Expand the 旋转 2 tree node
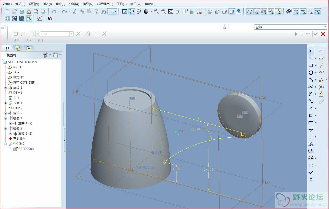The image size is (329, 209). click(6, 113)
